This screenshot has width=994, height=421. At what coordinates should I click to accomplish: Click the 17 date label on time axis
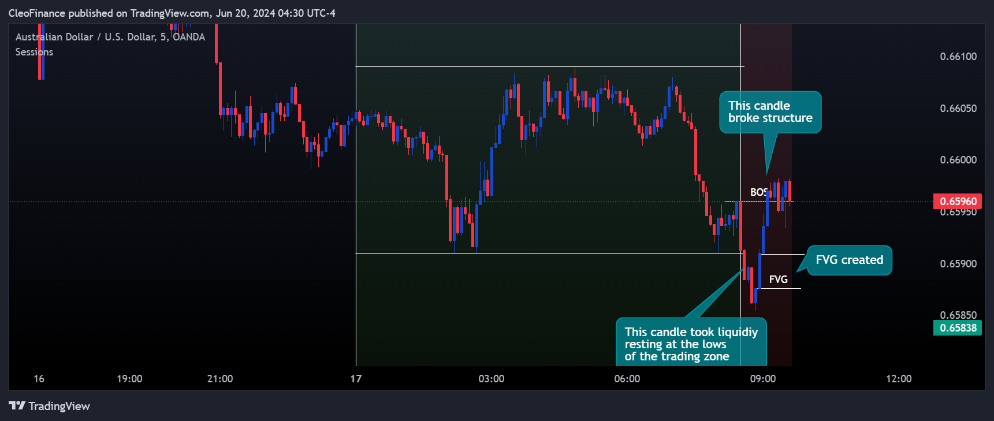coord(356,379)
